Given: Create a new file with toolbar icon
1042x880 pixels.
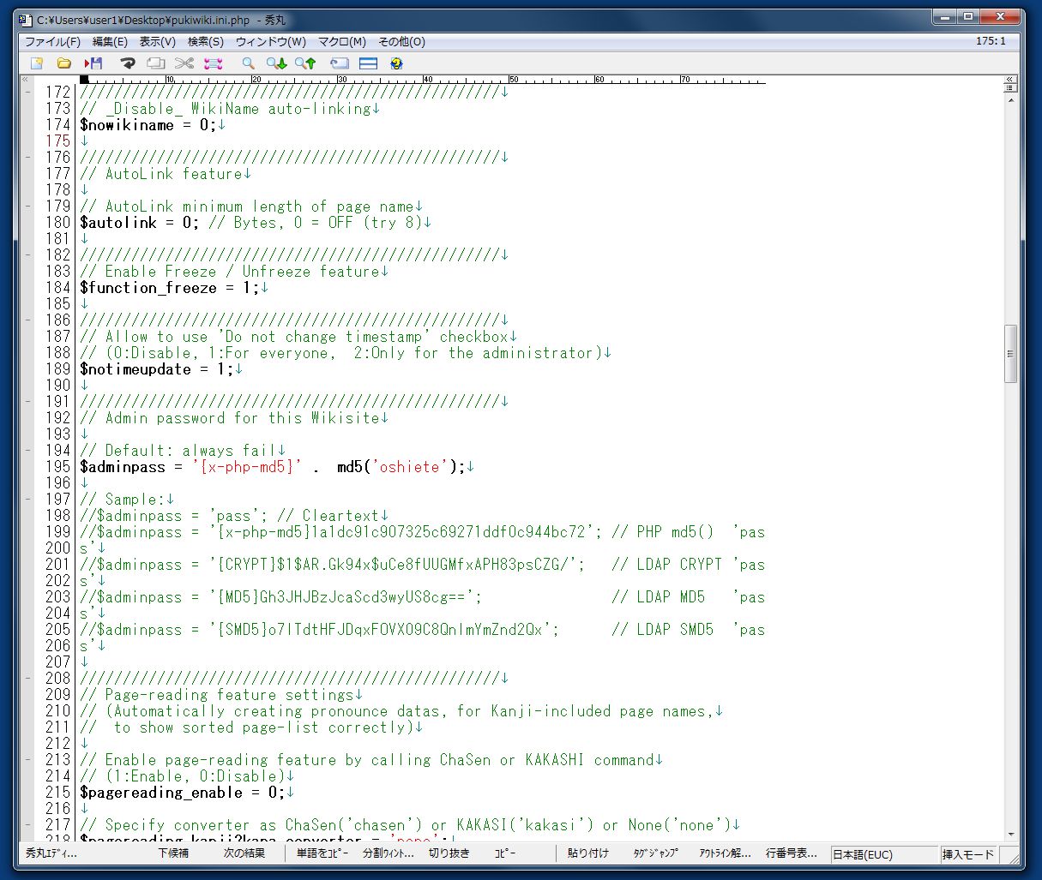Looking at the screenshot, I should [x=37, y=63].
